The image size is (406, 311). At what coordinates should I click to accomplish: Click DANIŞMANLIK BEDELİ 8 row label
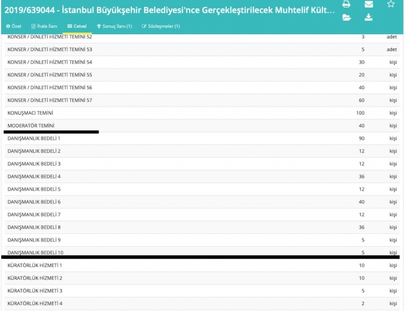[x=34, y=227]
